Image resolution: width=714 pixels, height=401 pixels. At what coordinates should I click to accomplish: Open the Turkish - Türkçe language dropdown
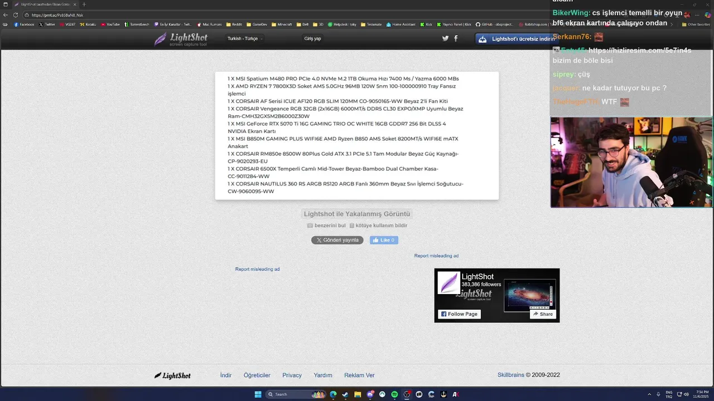245,38
